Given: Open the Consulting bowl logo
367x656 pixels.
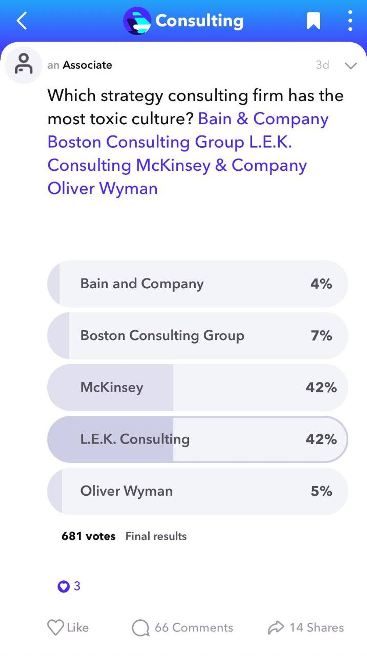Looking at the screenshot, I should (x=138, y=20).
